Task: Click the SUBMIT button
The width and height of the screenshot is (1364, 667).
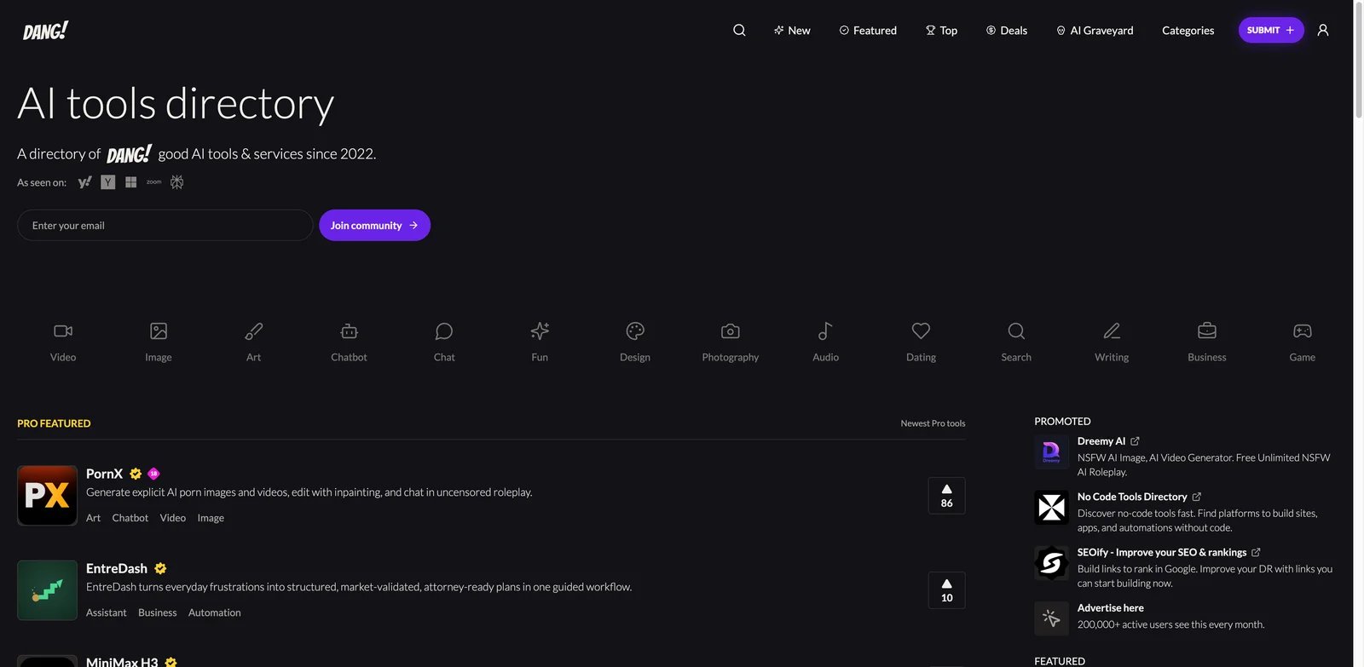Action: pyautogui.click(x=1271, y=30)
